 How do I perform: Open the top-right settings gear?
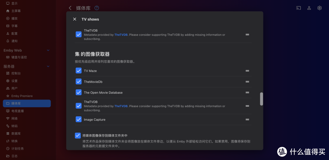(319, 8)
